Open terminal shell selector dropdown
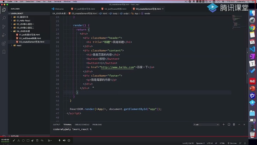Image resolution: width=257 pixels, height=145 pixels. tap(206, 125)
